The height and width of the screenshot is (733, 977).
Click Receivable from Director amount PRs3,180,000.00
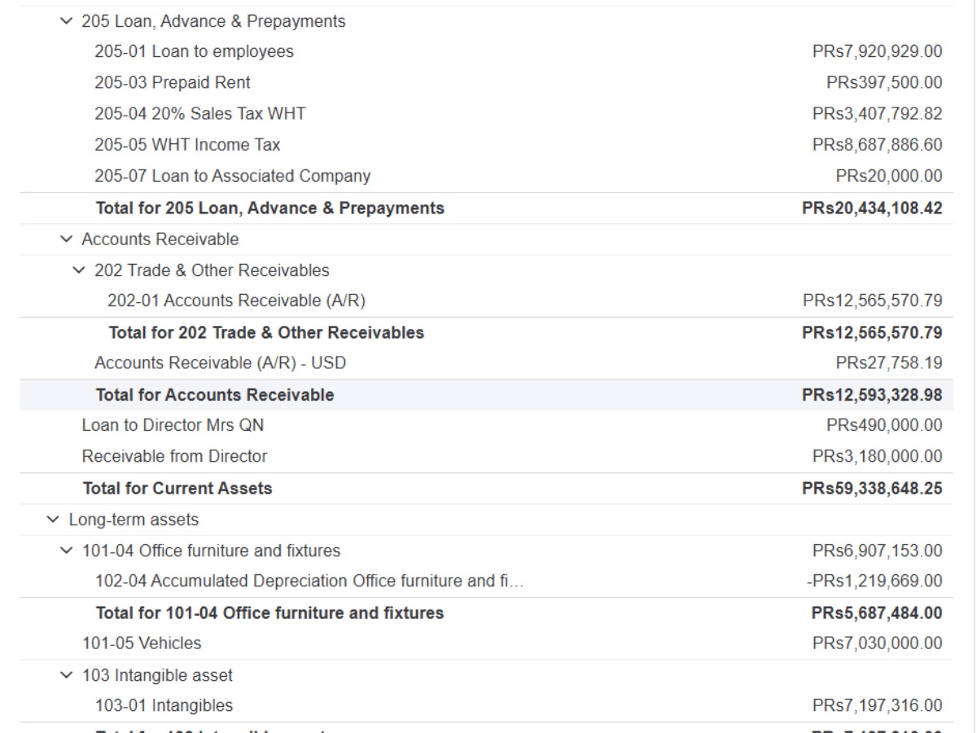[x=877, y=456]
